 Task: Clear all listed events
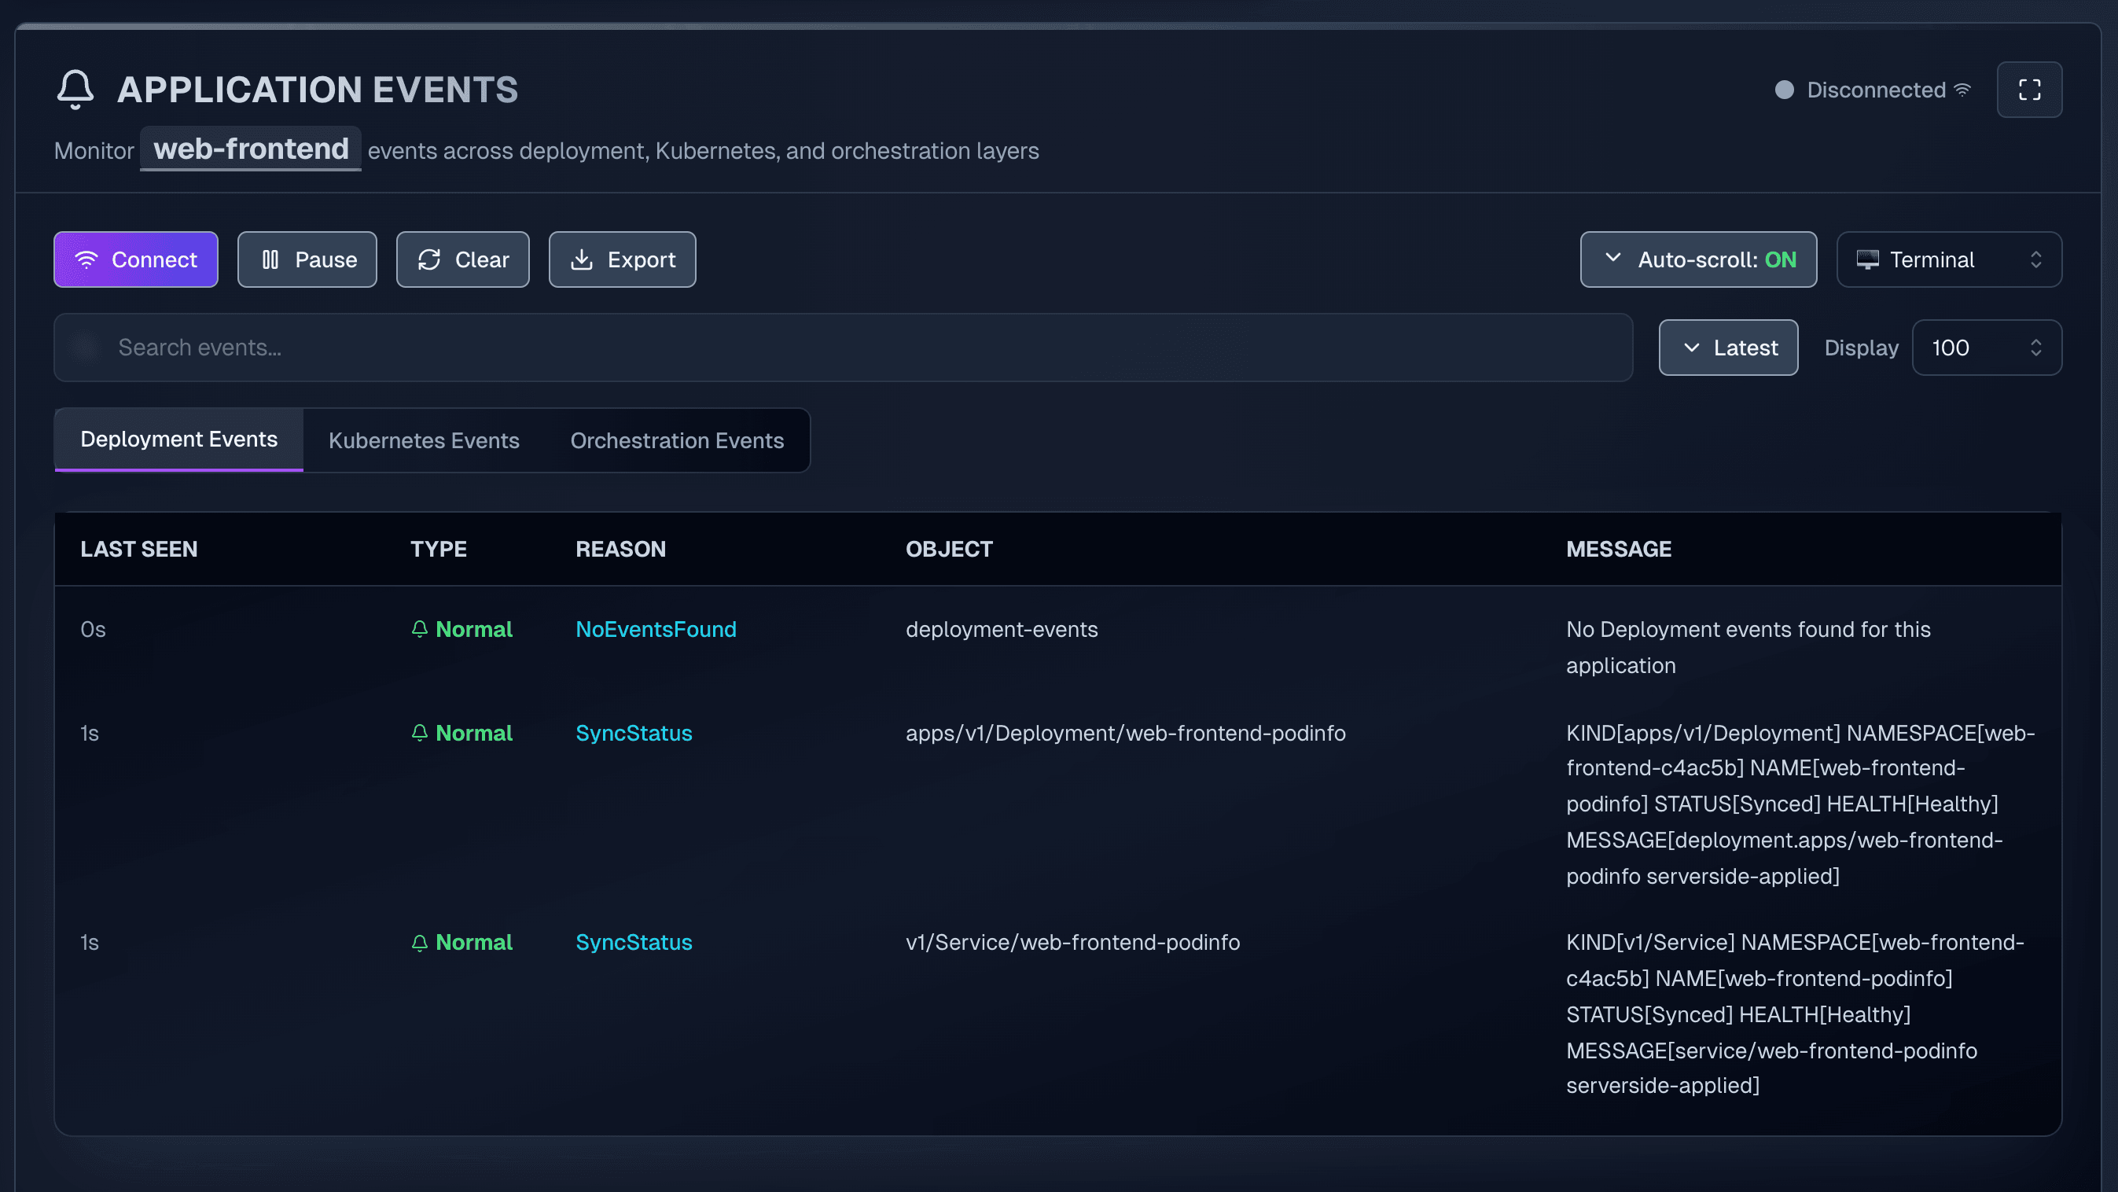click(462, 259)
